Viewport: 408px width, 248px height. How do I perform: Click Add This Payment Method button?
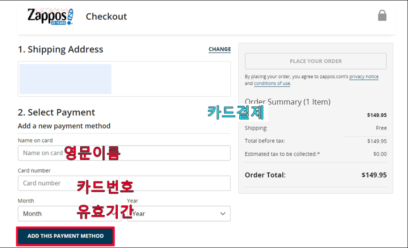pos(66,236)
